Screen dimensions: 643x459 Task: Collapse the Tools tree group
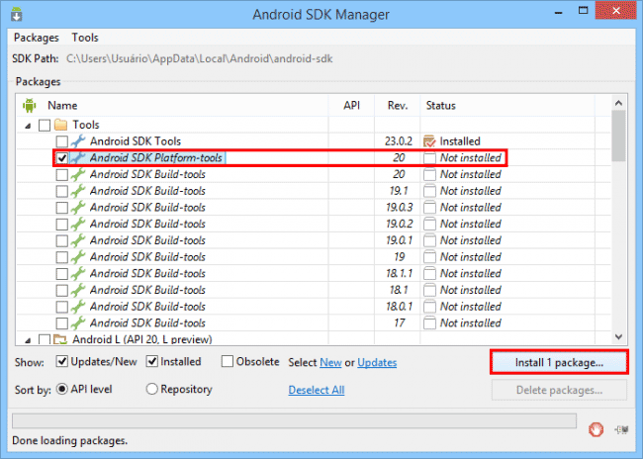coord(28,126)
